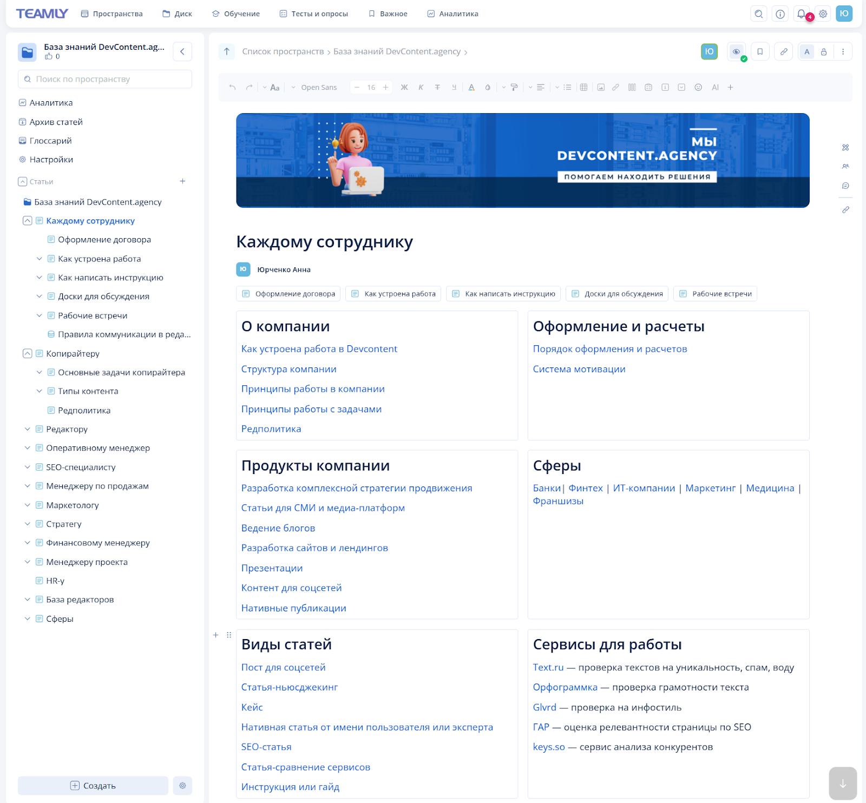Open the AI assistant in the toolbar

715,87
